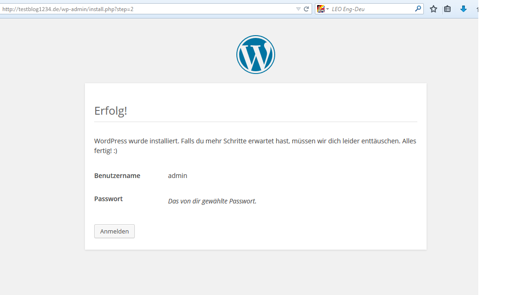The width and height of the screenshot is (518, 295).
Task: Bookmark this page with the star icon
Action: tap(434, 9)
